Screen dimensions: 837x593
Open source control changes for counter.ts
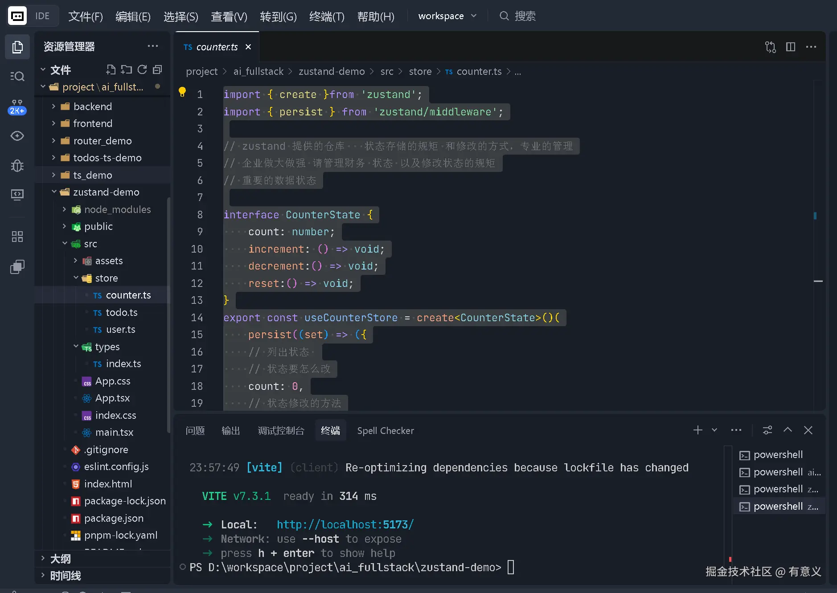coord(771,47)
